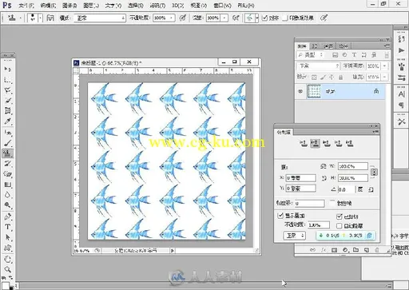This screenshot has width=409, height=290.
Task: Open the painting Mode dropdown in options bar
Action: [100, 18]
